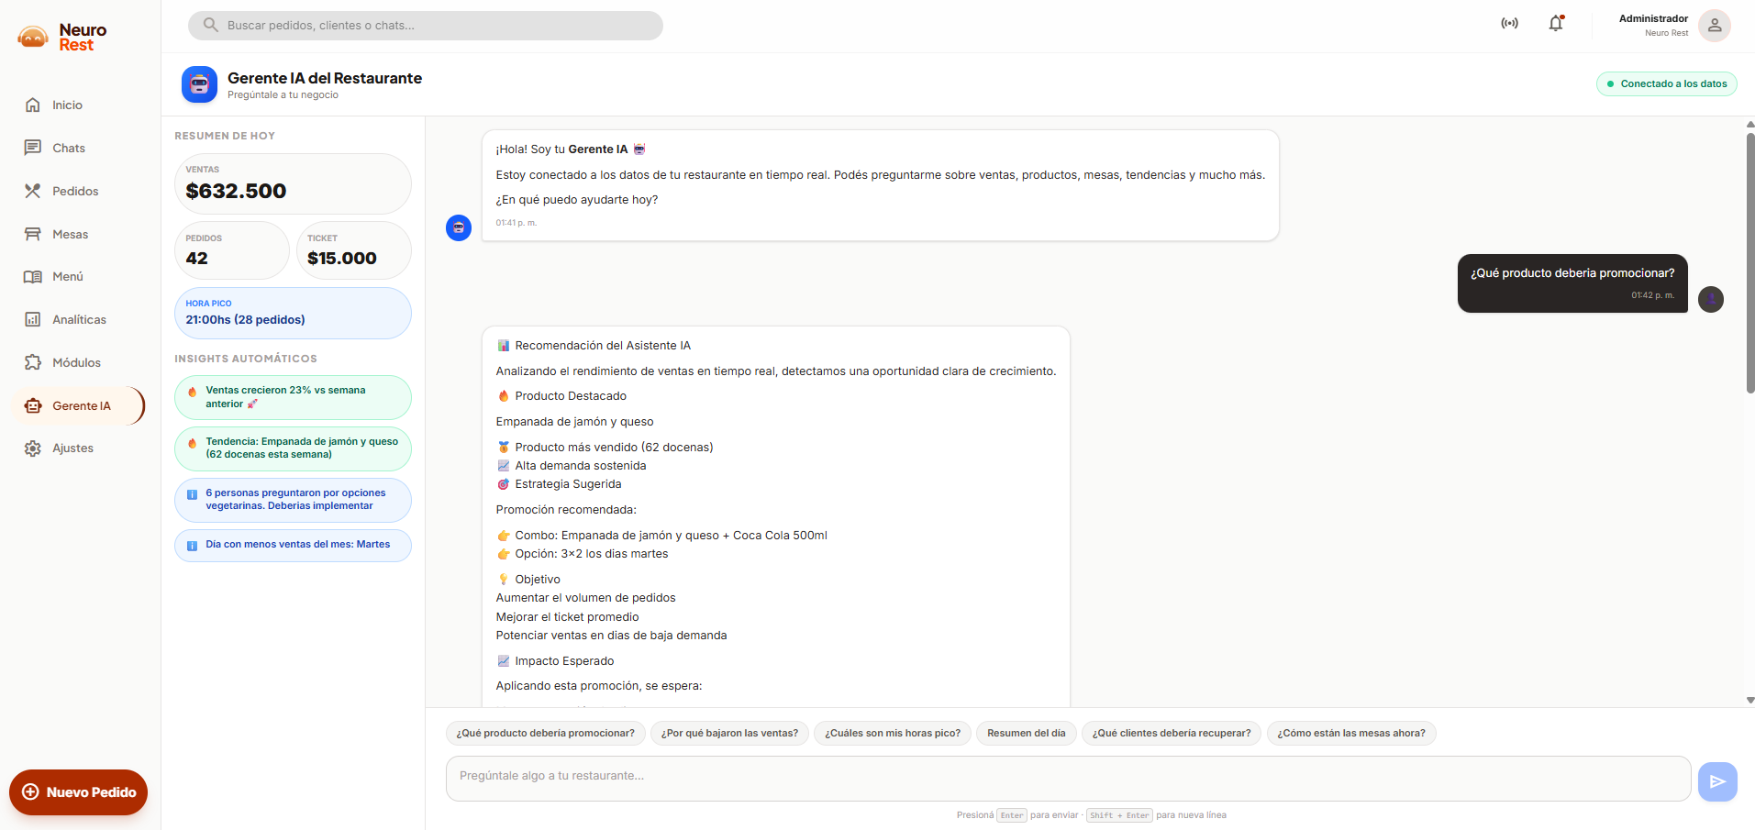1755x830 pixels.
Task: Click the live broadcast signal icon
Action: 1509,24
